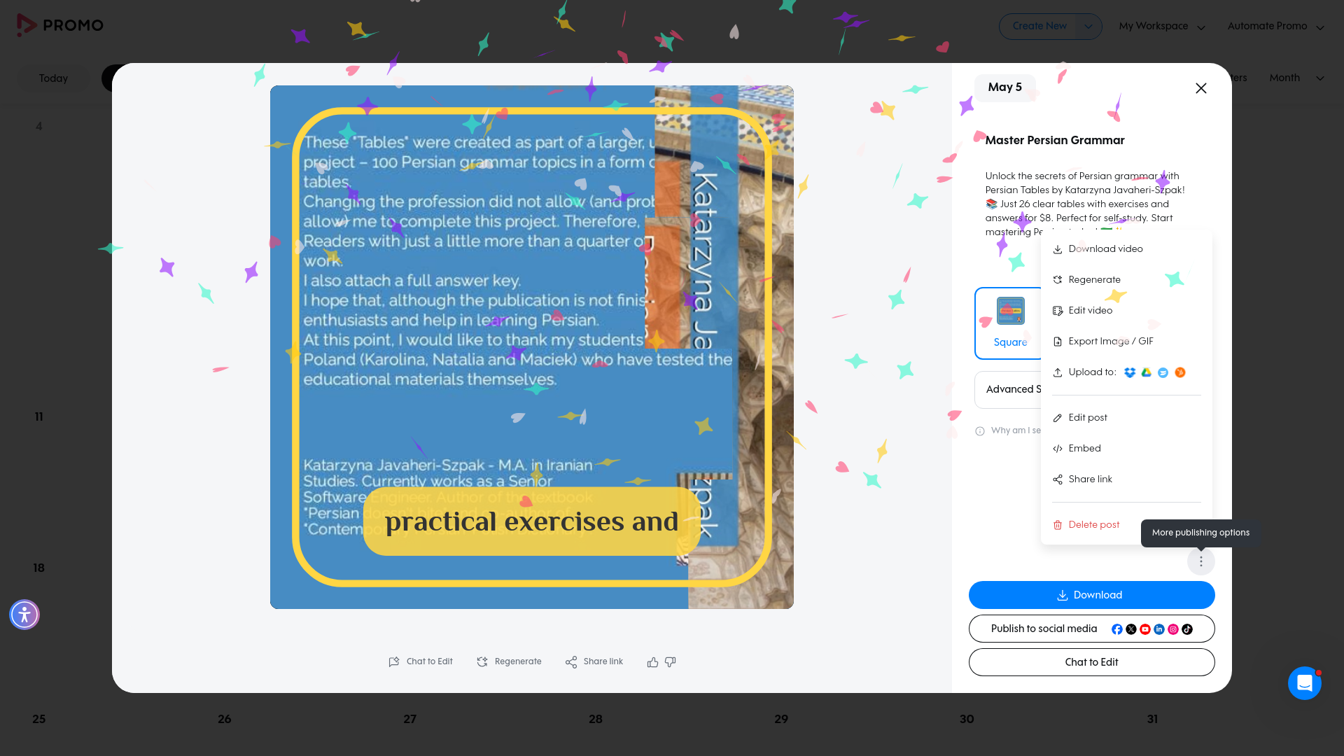Screen dimensions: 1344x756
Task: Upload to Dropbox icon
Action: pyautogui.click(x=1130, y=372)
